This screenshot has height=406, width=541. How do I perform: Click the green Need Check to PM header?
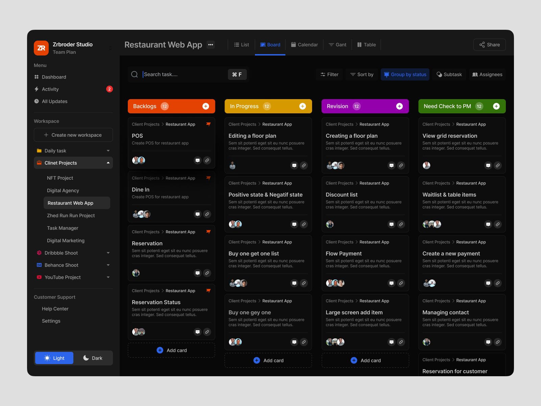(447, 106)
